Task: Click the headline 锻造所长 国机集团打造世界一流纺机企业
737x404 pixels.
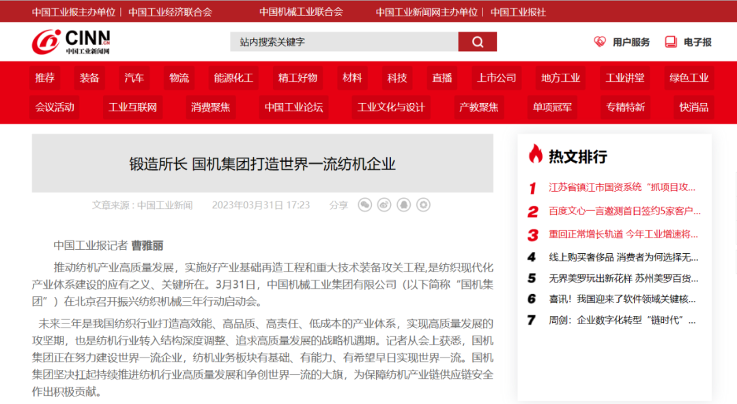Action: point(262,164)
